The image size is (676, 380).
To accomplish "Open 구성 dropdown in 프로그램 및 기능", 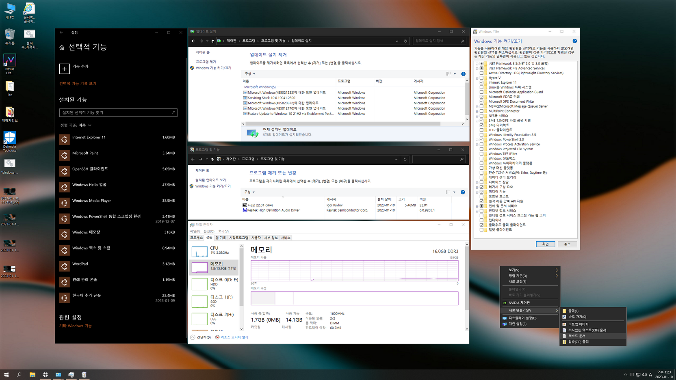I will (249, 192).
